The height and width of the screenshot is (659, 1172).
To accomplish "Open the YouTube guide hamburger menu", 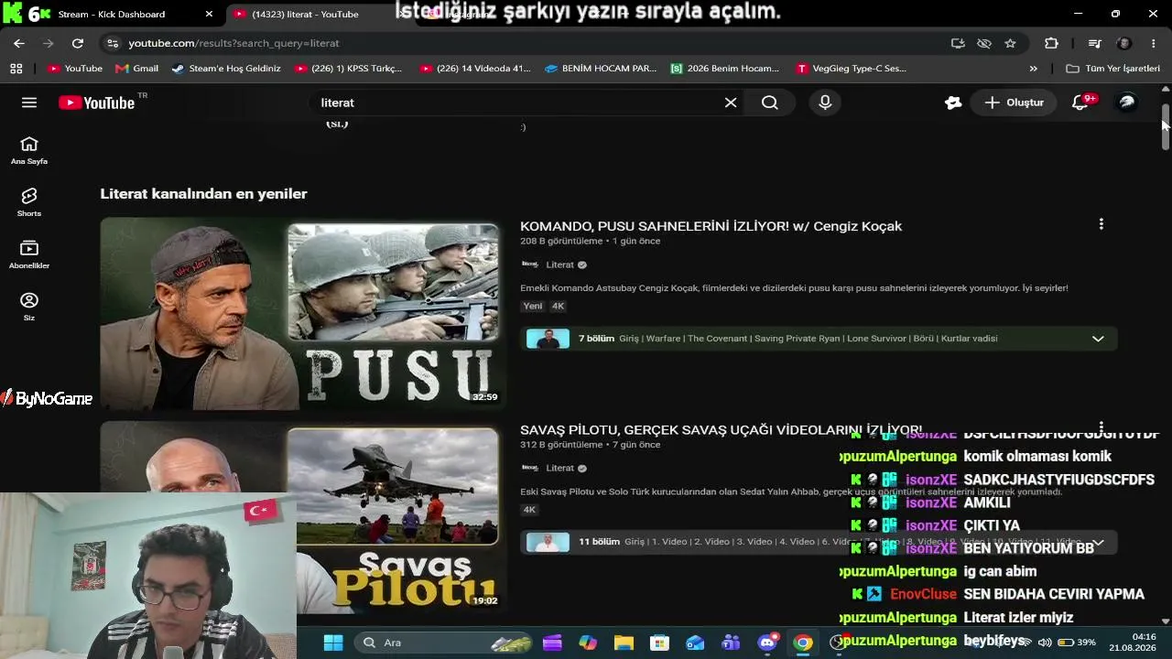I will pos(29,103).
